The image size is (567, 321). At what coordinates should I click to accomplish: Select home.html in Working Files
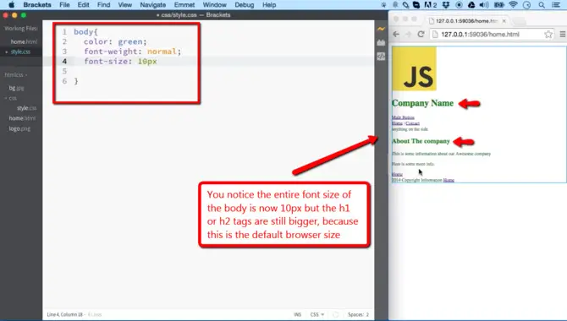[x=24, y=42]
